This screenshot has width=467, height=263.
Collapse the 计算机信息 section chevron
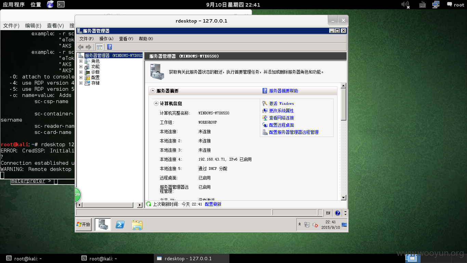(156, 103)
